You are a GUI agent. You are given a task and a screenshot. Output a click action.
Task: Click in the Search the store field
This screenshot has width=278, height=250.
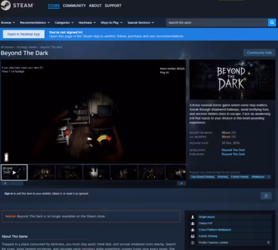click(217, 23)
